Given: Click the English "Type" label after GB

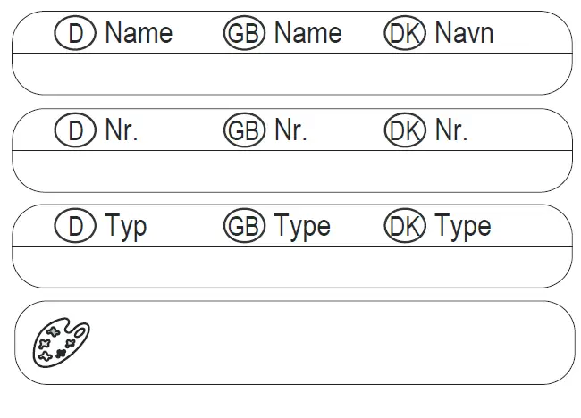Looking at the screenshot, I should coord(302,227).
